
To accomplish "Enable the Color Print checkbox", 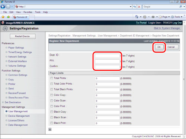I will click(52, 106).
